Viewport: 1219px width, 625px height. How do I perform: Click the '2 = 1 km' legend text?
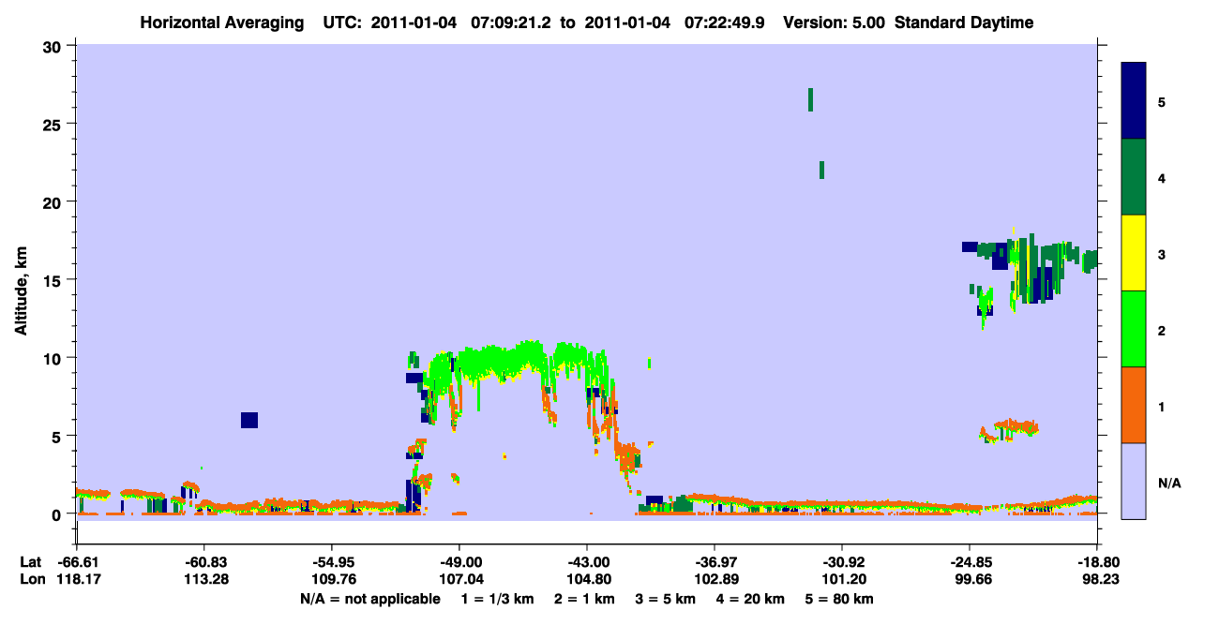coord(585,599)
